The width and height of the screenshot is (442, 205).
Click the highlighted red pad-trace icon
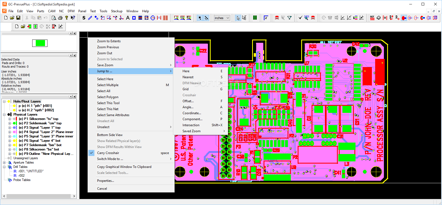404,18
